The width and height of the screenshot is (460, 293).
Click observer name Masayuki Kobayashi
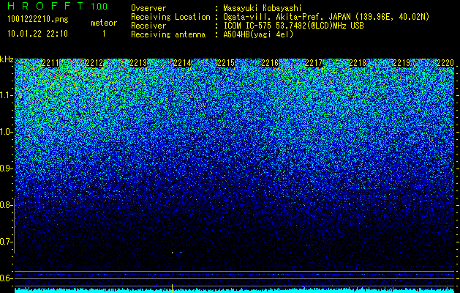[x=263, y=8]
